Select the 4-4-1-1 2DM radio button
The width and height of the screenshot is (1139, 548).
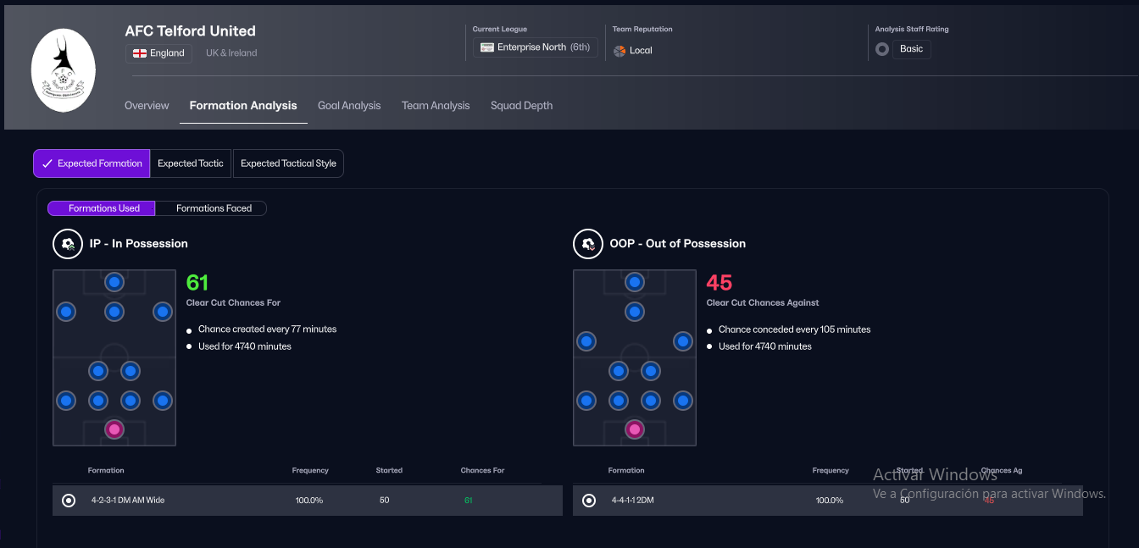589,501
